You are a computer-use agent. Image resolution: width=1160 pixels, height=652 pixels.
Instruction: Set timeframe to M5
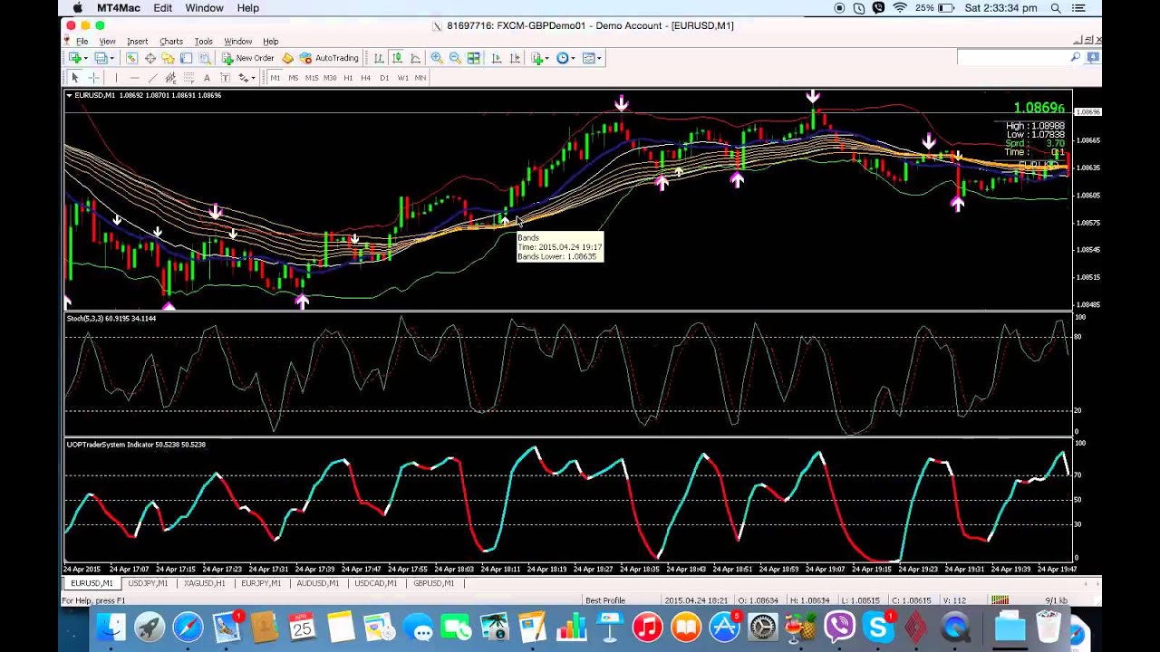[x=294, y=78]
